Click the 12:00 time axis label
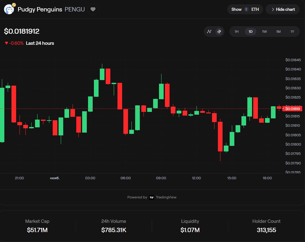This screenshot has width=305, height=242. pos(197,178)
